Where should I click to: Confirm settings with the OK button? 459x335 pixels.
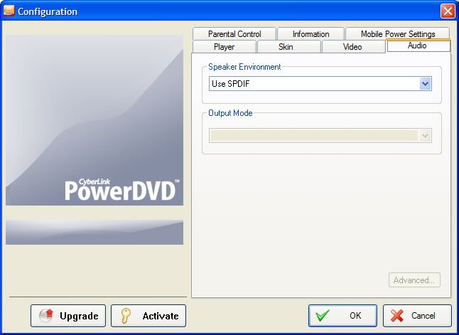coord(342,316)
